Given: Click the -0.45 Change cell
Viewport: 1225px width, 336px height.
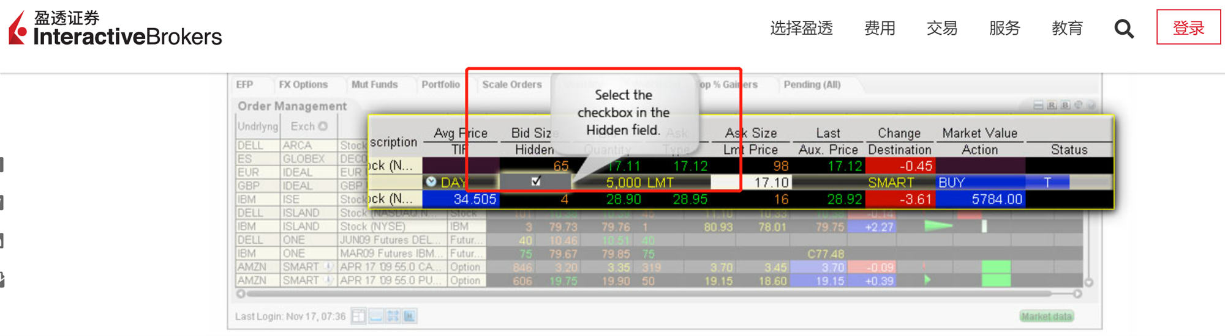Looking at the screenshot, I should (901, 166).
